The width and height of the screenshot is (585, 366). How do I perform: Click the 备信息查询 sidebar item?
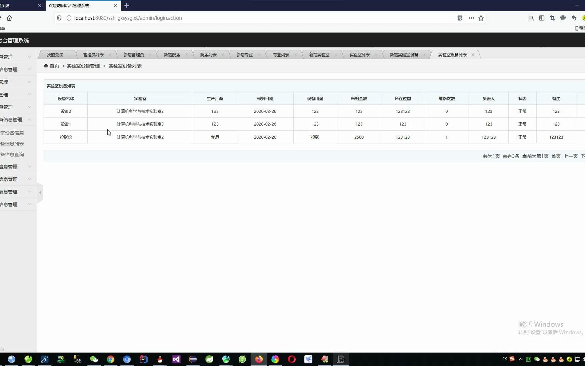pyautogui.click(x=12, y=154)
